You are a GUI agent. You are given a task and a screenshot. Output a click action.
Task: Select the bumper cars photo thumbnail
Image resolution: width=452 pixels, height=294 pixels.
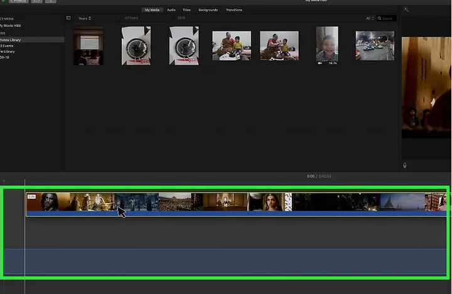pos(375,46)
